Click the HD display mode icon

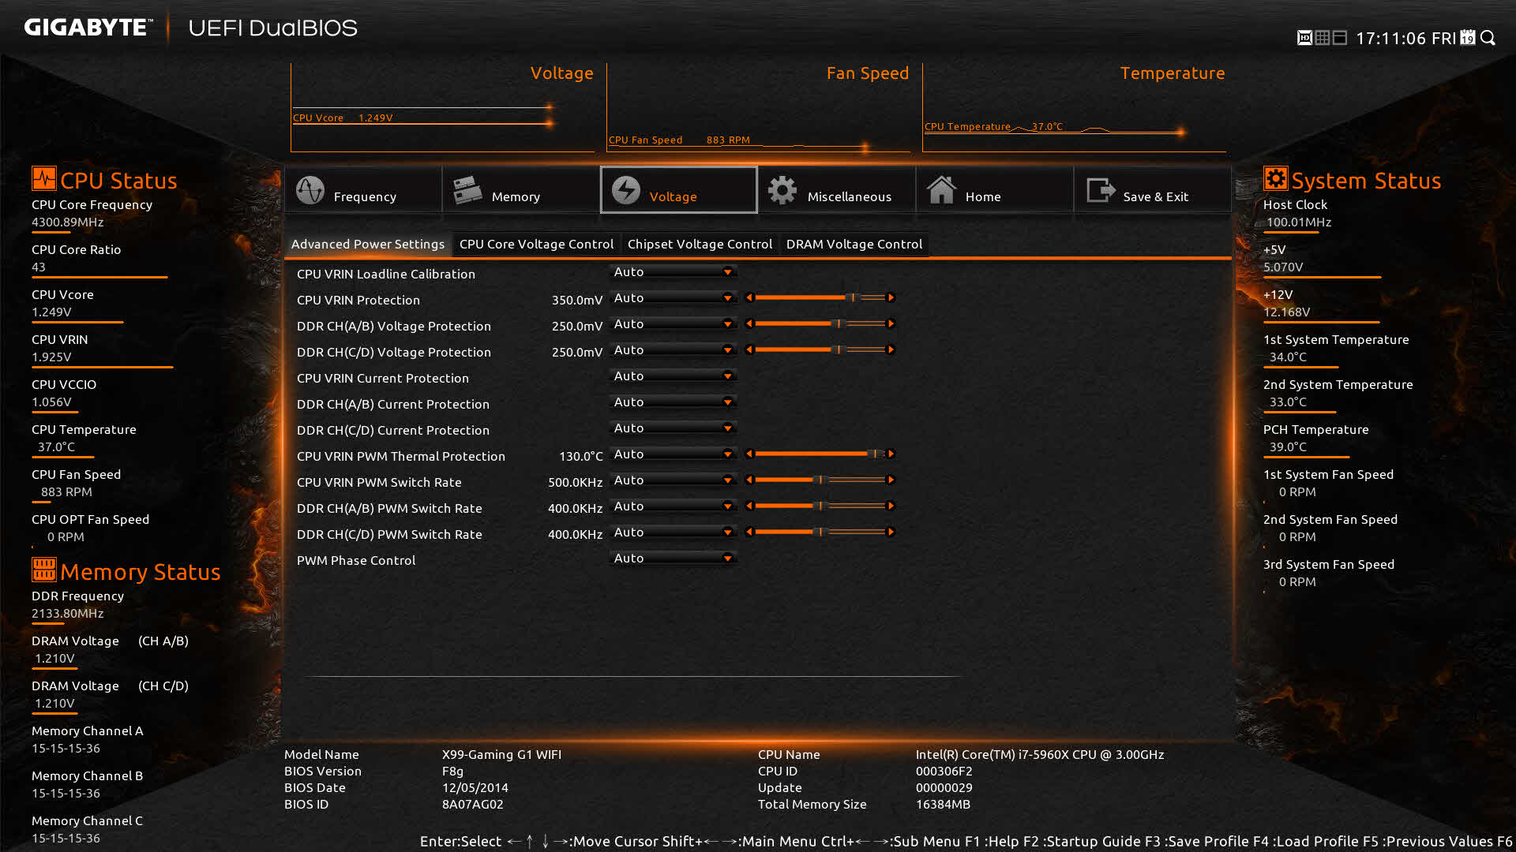tap(1304, 38)
